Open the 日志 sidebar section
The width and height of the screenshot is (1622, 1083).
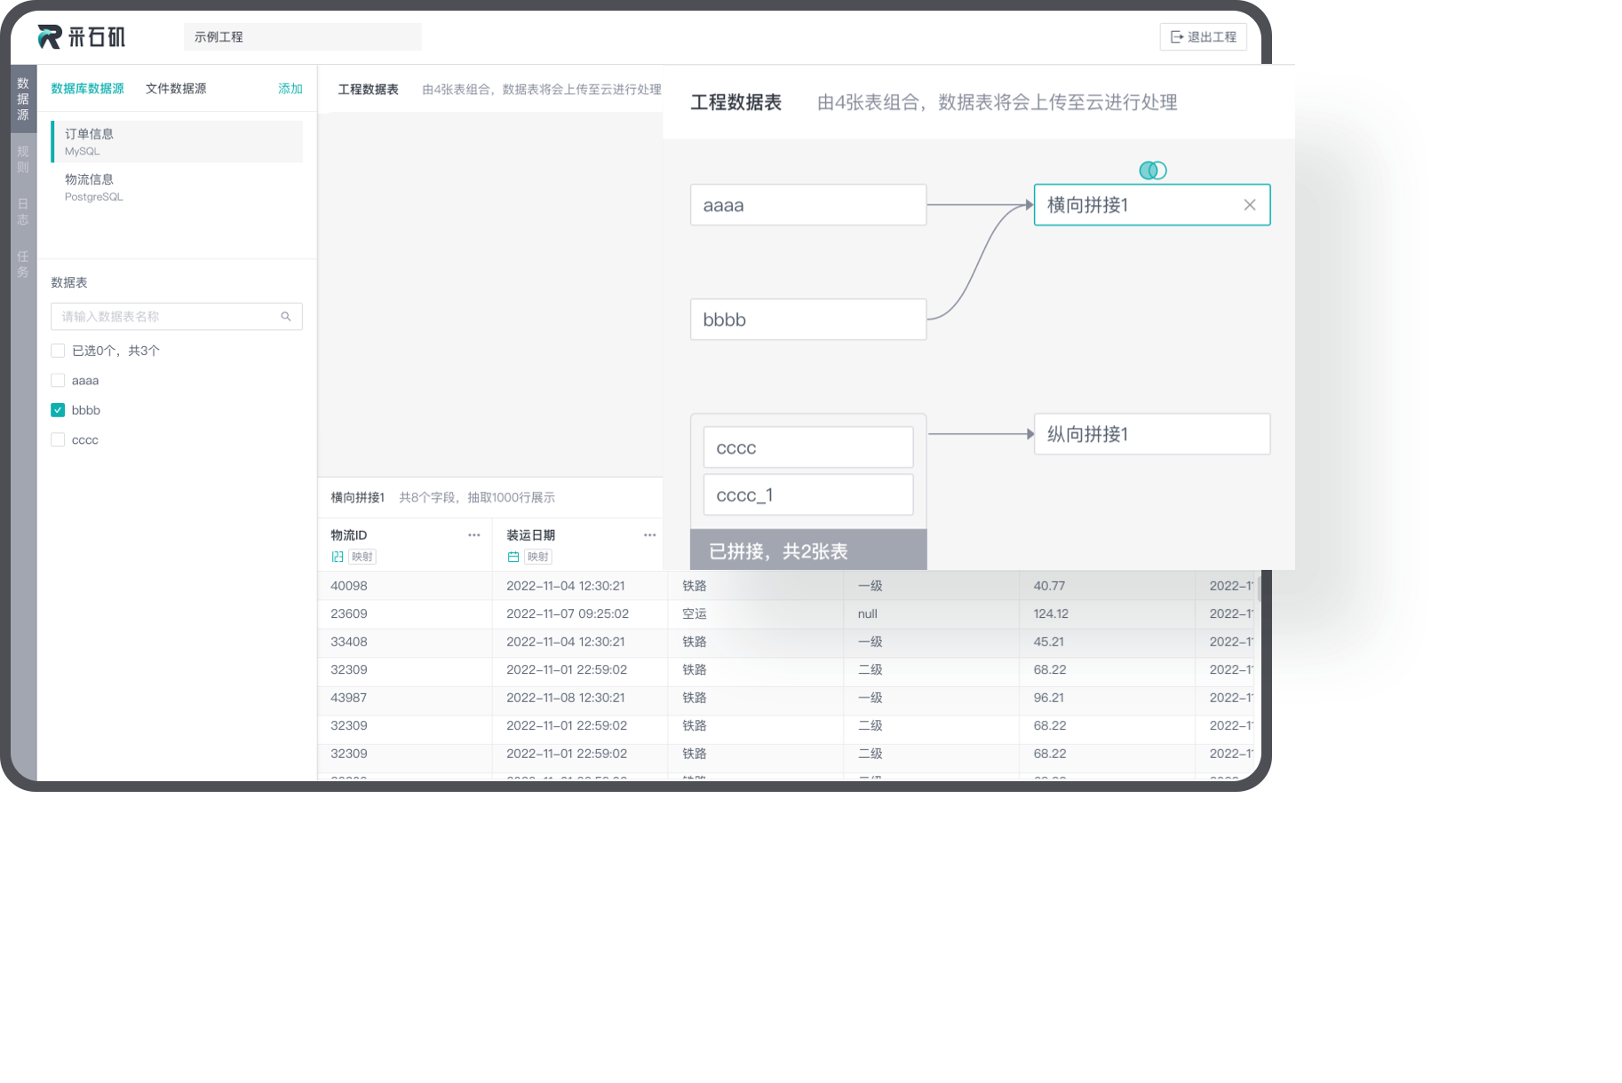coord(23,211)
